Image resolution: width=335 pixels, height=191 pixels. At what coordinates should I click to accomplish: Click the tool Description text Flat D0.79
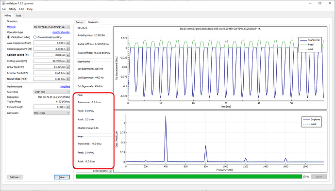(x=54, y=97)
